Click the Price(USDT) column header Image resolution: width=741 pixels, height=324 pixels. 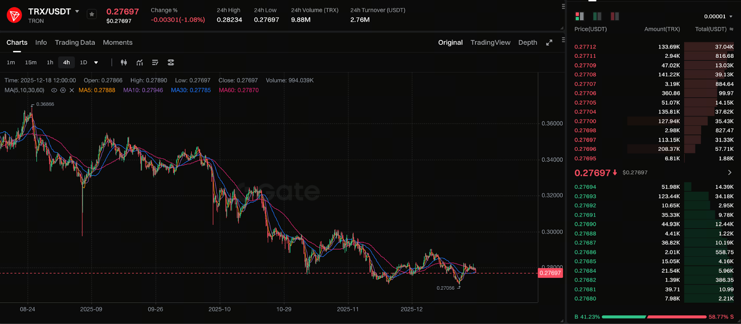[590, 29]
